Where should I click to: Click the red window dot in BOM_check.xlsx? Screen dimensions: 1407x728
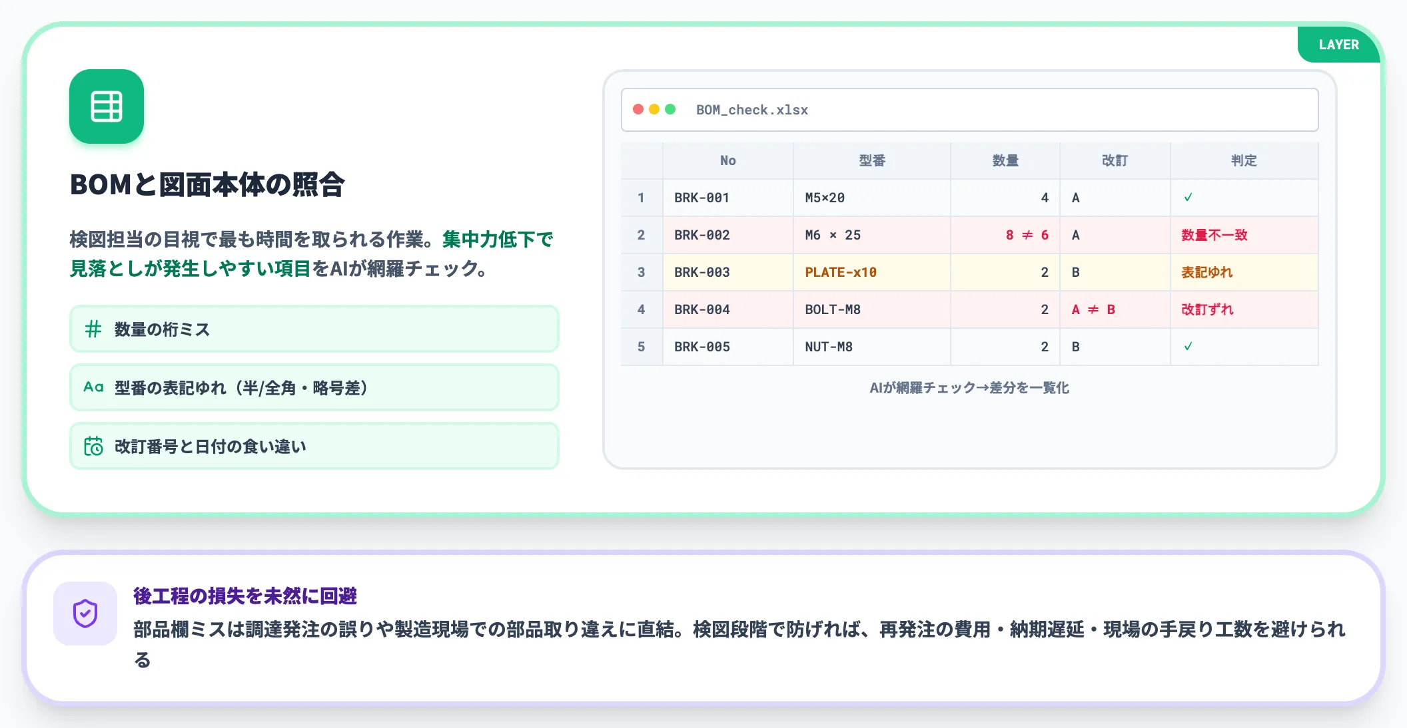[x=638, y=109]
